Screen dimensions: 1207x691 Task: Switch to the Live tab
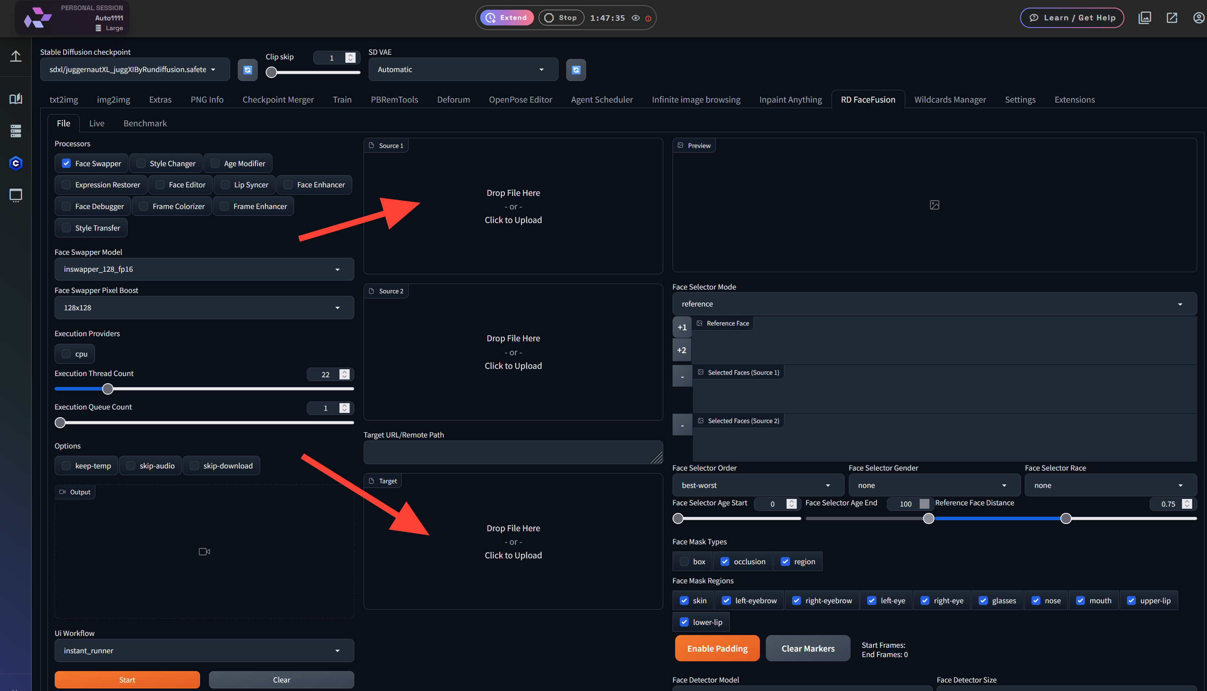pos(96,123)
